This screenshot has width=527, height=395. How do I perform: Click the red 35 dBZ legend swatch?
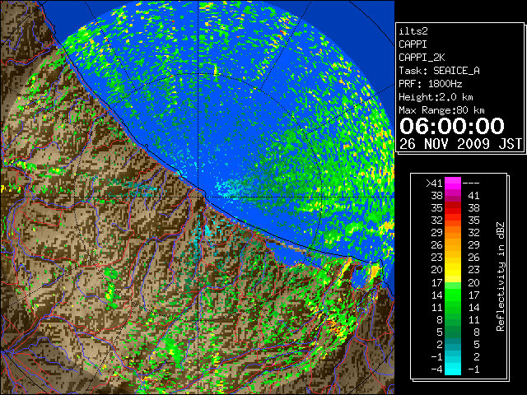click(x=453, y=208)
